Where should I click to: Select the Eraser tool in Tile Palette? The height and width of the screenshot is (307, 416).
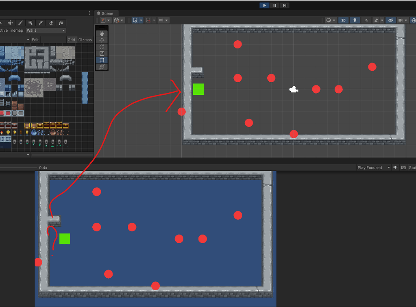[51, 23]
